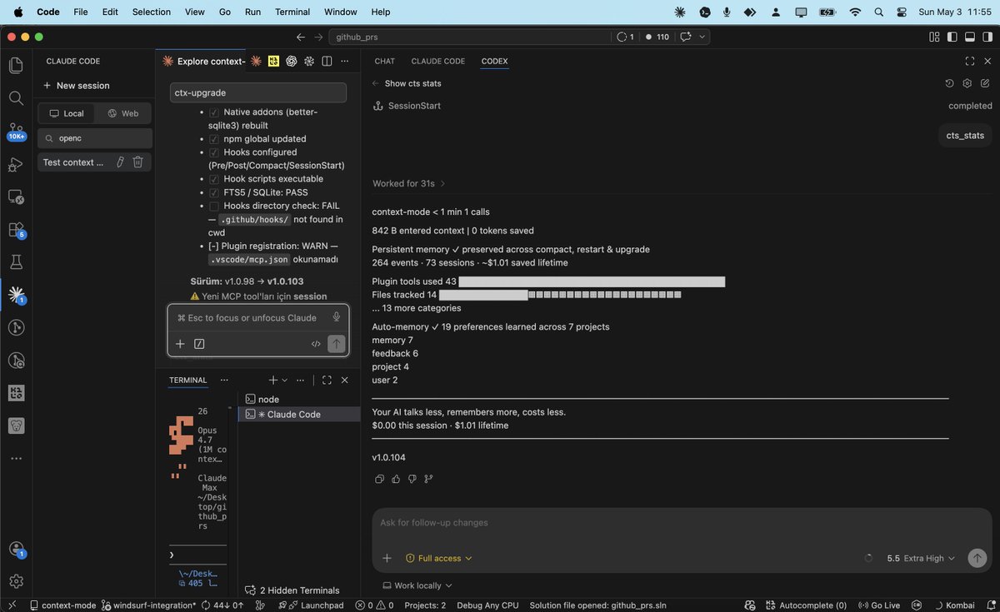The height and width of the screenshot is (612, 1000).
Task: Expand the Worked for 31s details
Action: pos(409,183)
